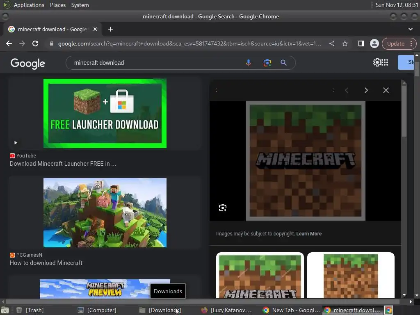Viewport: 420px width, 315px height.
Task: Expand the tab search dropdown arrow
Action: tap(410, 29)
